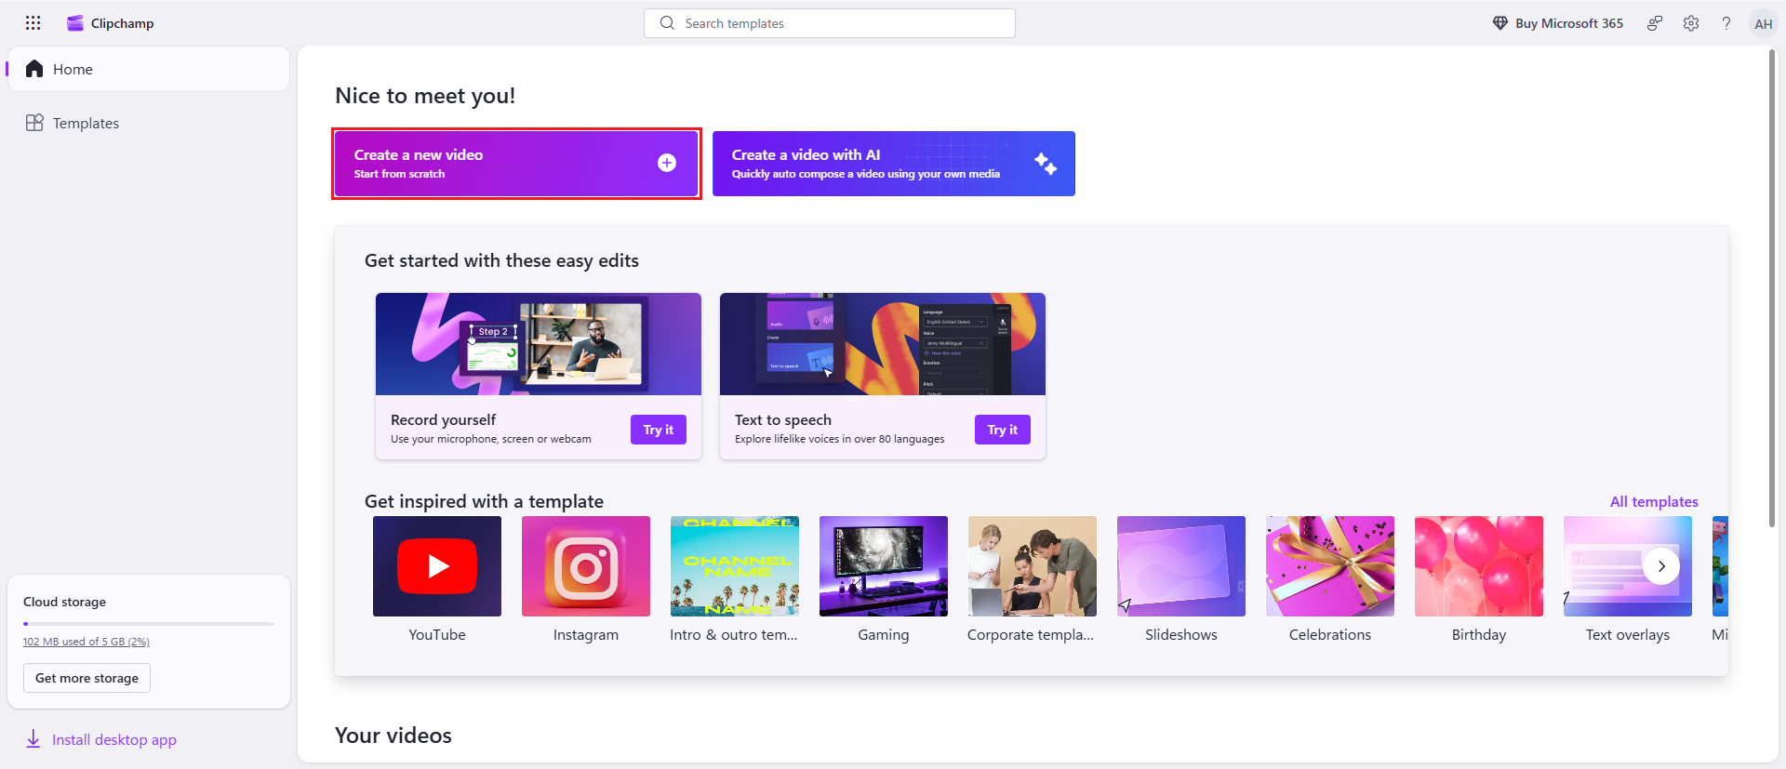Show next templates with right arrow

(1661, 566)
